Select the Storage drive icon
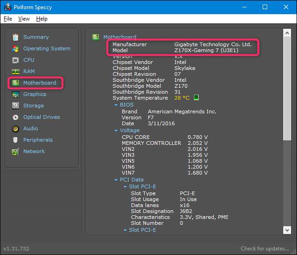The image size is (297, 255). [16, 106]
